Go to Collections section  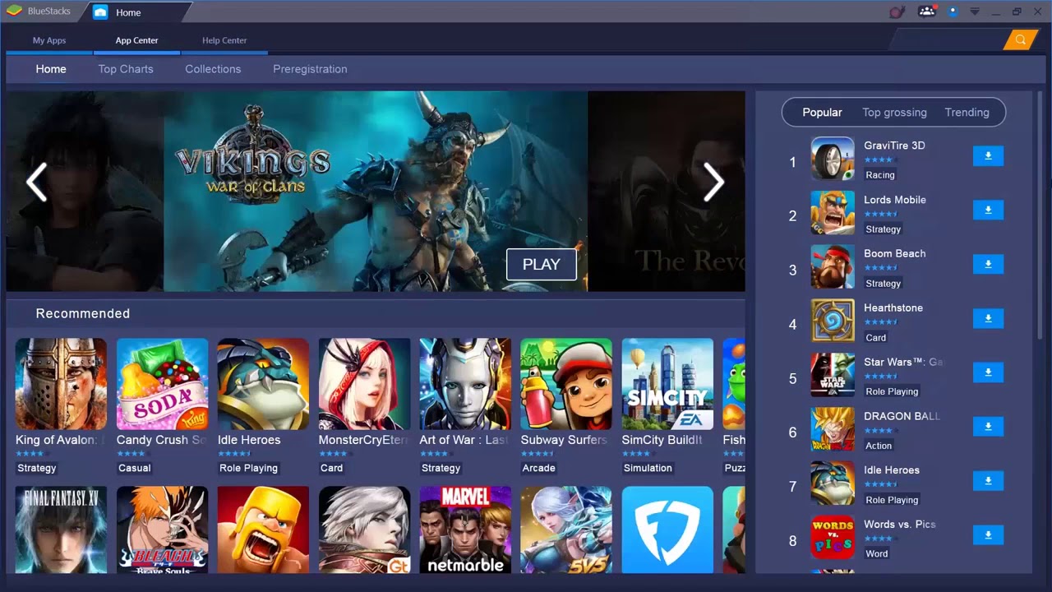click(x=213, y=69)
